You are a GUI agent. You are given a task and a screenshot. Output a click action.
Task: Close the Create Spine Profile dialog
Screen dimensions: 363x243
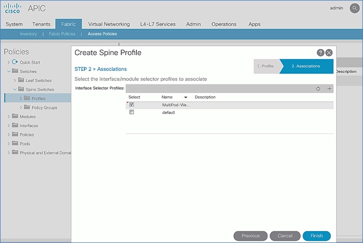tap(329, 53)
